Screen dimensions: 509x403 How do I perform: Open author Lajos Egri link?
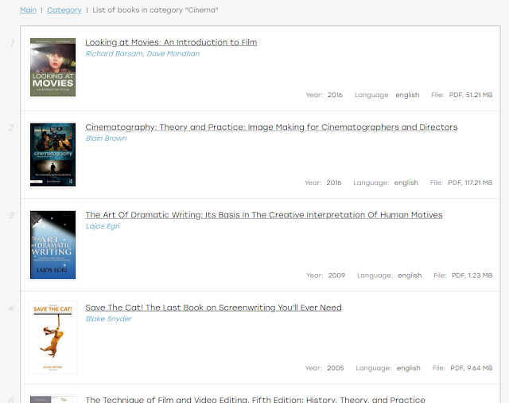pyautogui.click(x=103, y=226)
